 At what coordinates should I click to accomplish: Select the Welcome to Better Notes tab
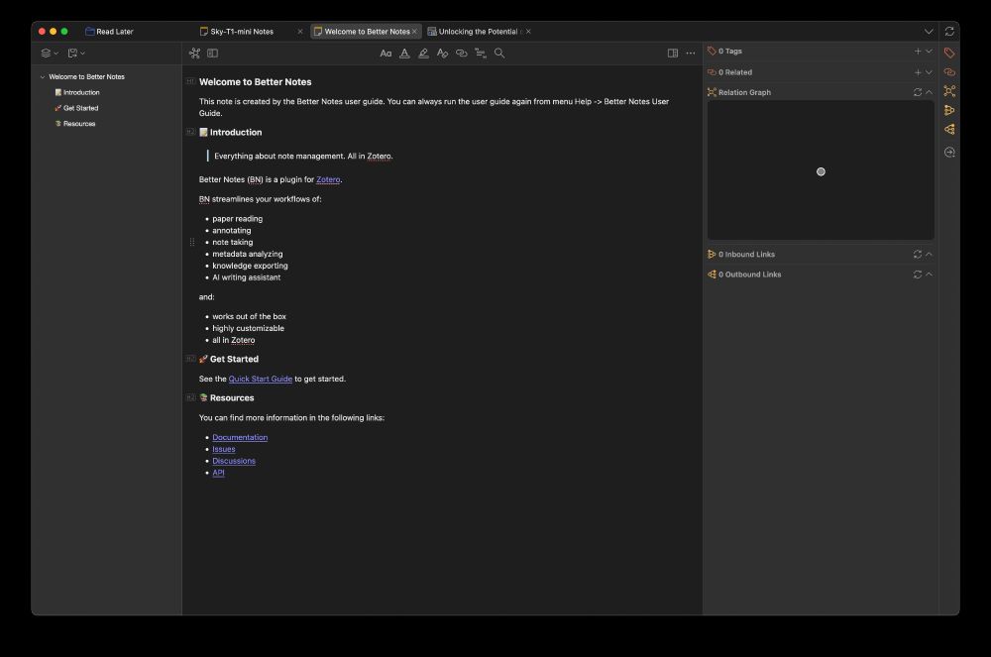[362, 31]
